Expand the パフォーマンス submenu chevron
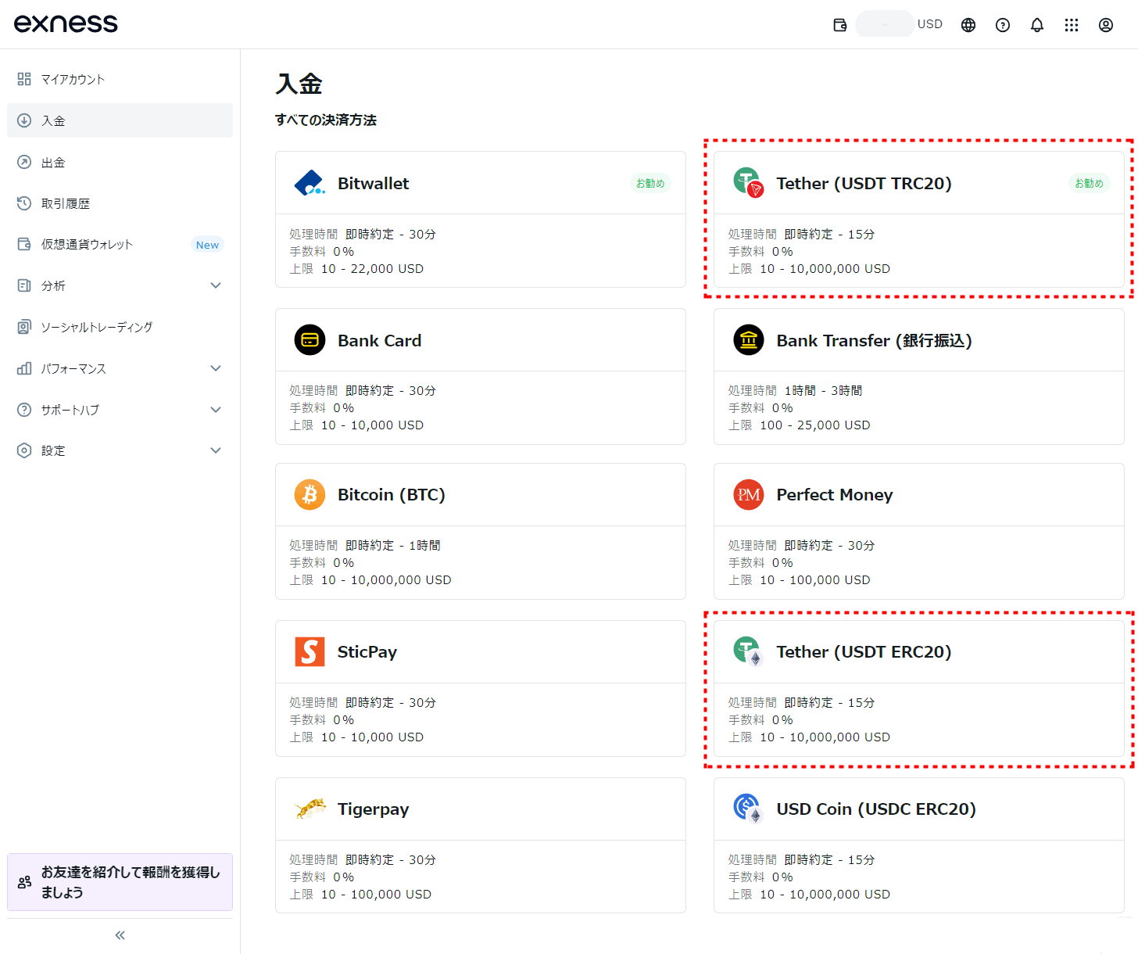This screenshot has height=954, width=1138. pyautogui.click(x=216, y=368)
